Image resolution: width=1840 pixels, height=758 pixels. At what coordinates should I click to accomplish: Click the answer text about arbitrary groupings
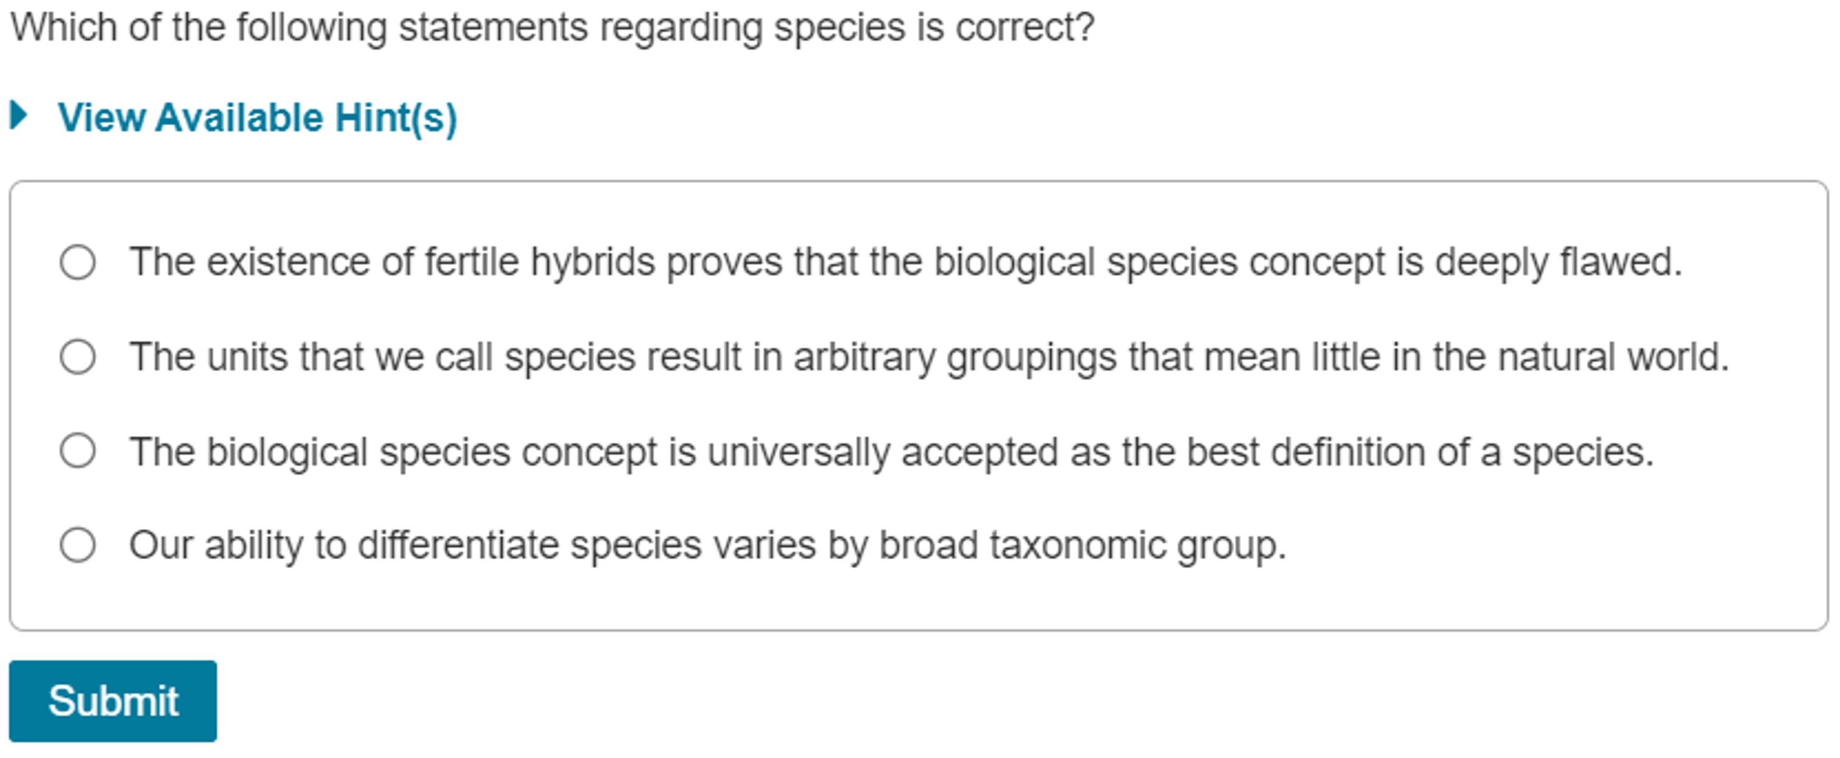pyautogui.click(x=929, y=357)
